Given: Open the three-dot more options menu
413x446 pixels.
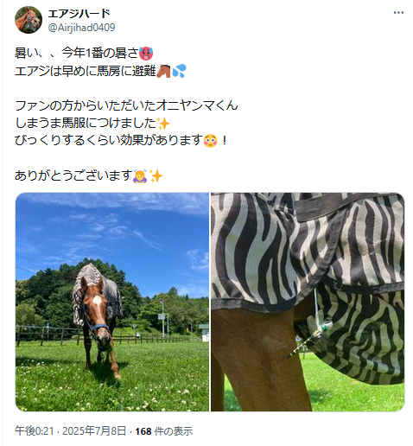Looking at the screenshot, I should [398, 13].
